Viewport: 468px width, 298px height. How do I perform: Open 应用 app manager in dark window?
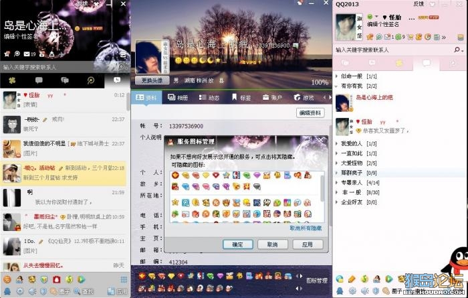coord(118,291)
